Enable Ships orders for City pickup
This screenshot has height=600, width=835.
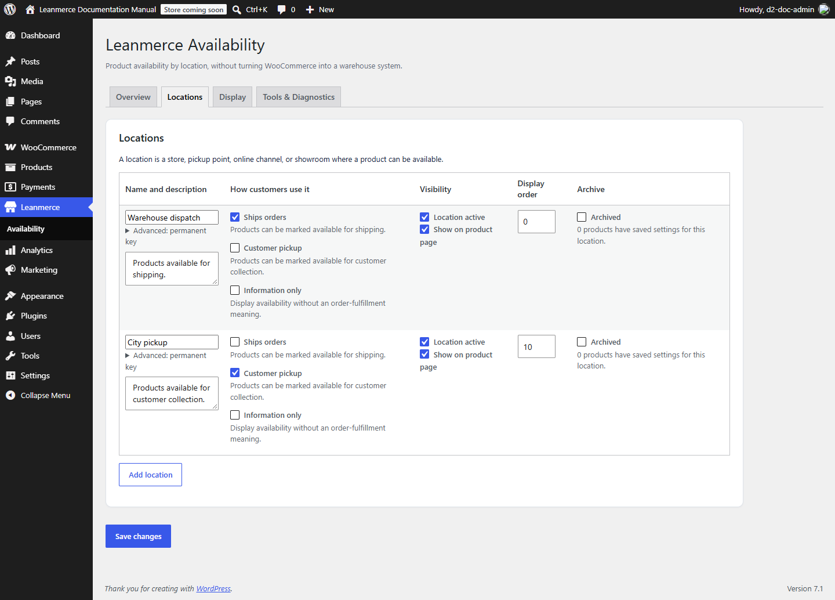pos(235,342)
